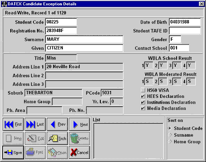Click the Title field Miss
This screenshot has width=206, height=162.
point(61,58)
